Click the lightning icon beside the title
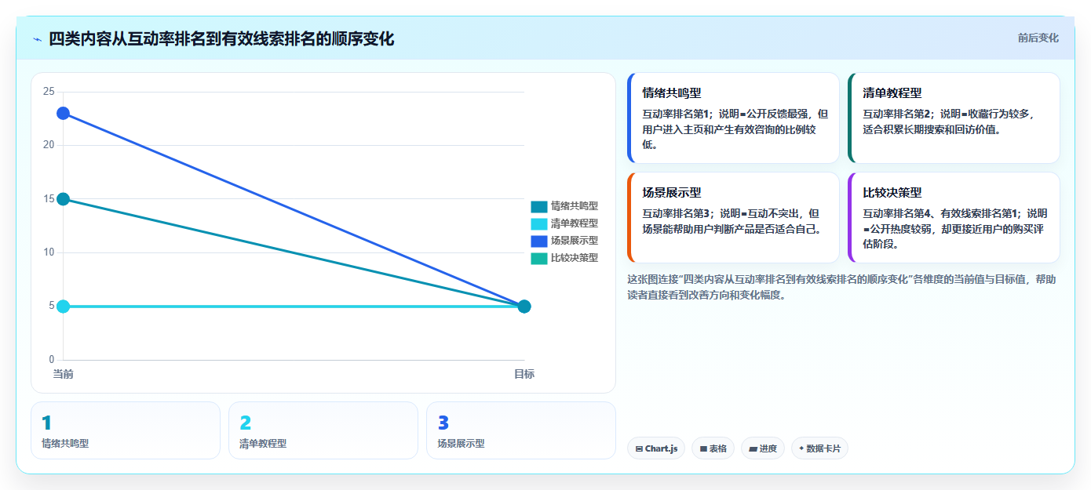The height and width of the screenshot is (490, 1091). click(x=38, y=39)
